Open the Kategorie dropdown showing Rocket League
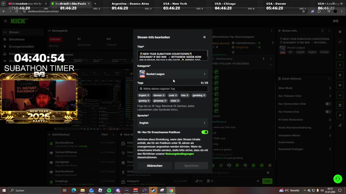 [172, 74]
